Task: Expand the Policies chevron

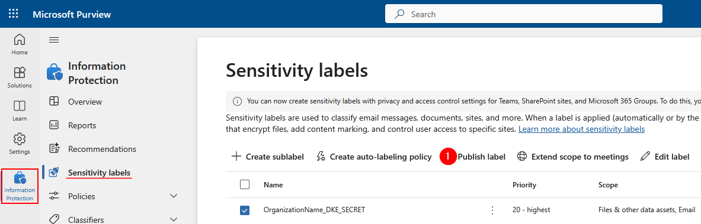Action: tap(174, 196)
